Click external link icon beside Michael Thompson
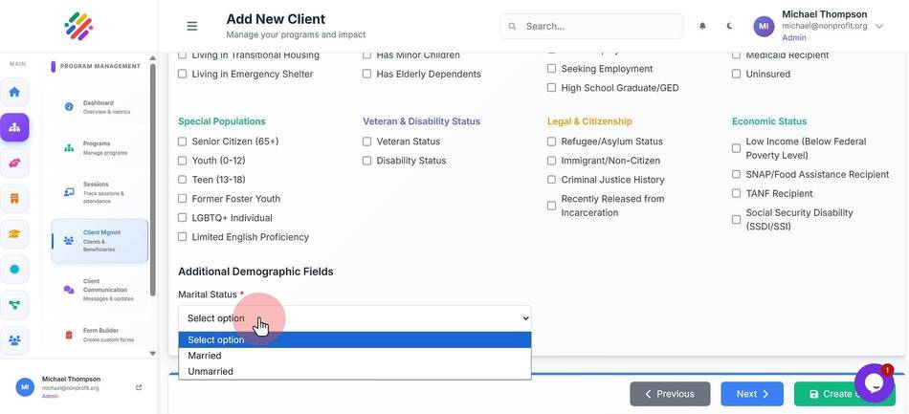This screenshot has width=909, height=414. [139, 387]
